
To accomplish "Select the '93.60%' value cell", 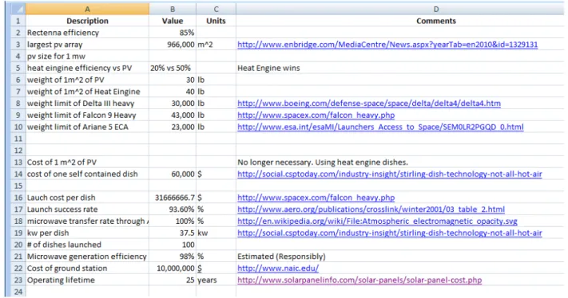I will [173, 210].
